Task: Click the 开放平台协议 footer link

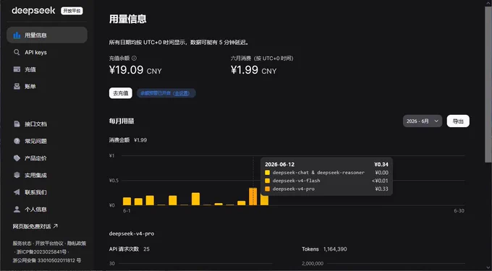Action: (x=49, y=243)
